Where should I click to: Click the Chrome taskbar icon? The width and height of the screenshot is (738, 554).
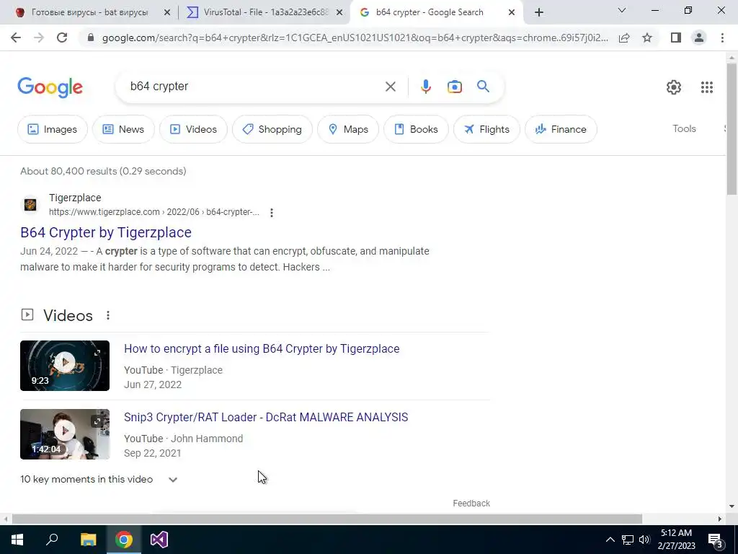coord(124,540)
